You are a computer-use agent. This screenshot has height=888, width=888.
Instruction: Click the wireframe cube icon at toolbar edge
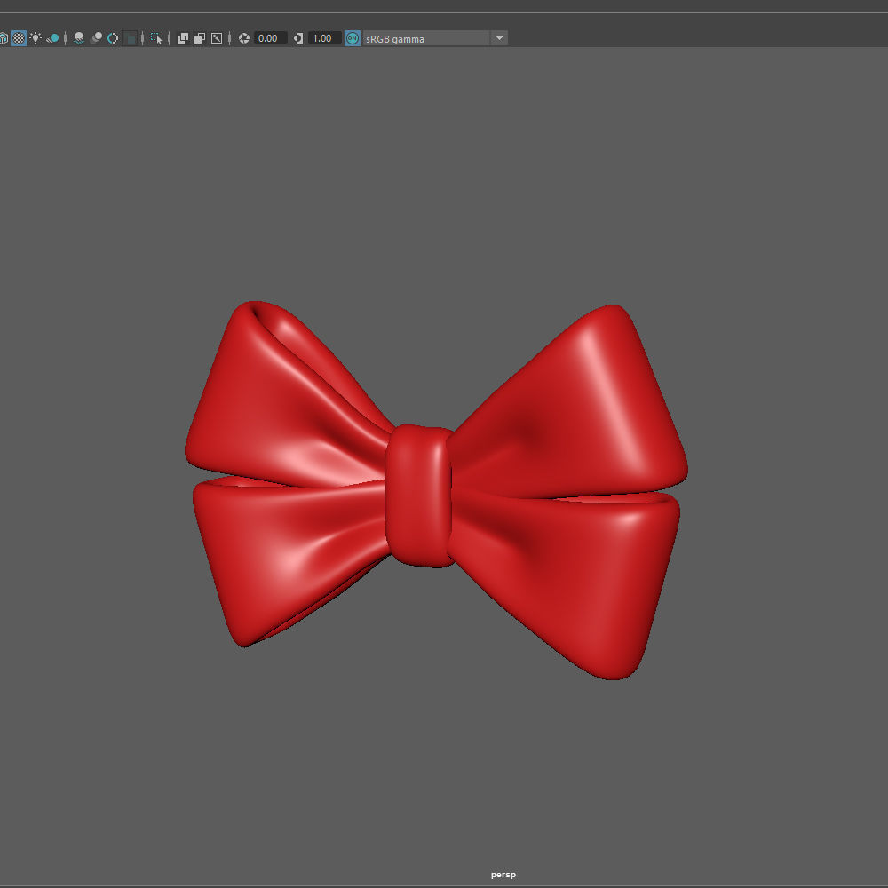(x=4, y=38)
